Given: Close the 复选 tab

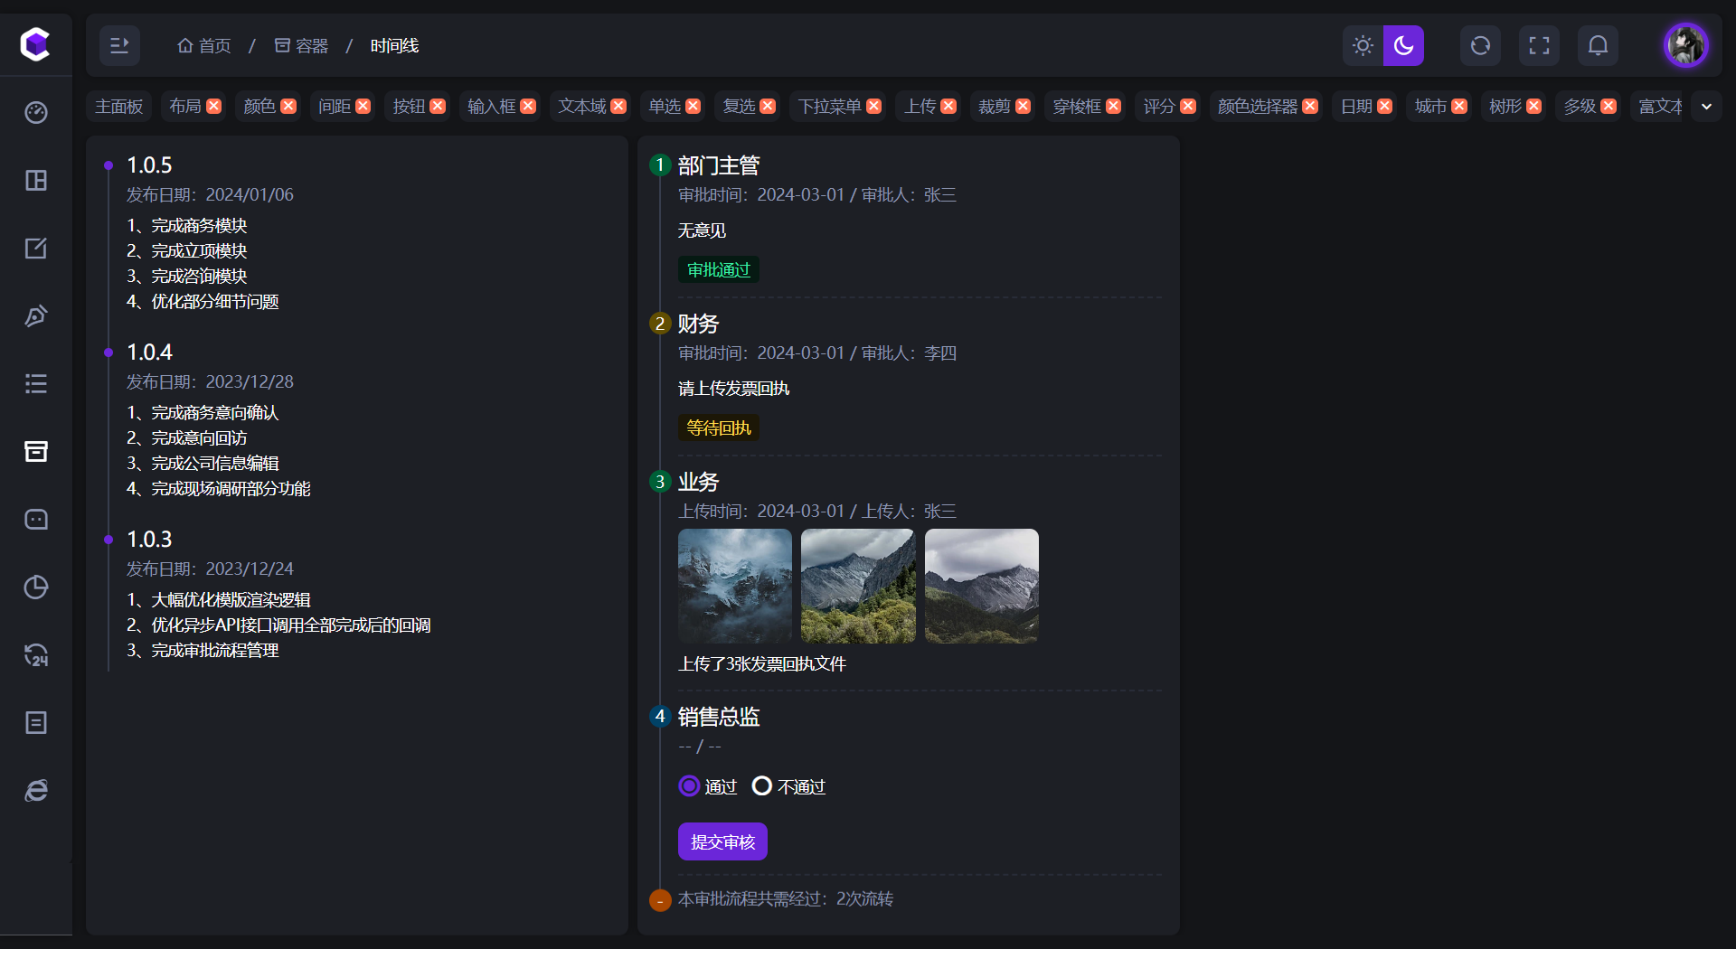Looking at the screenshot, I should click(x=768, y=106).
